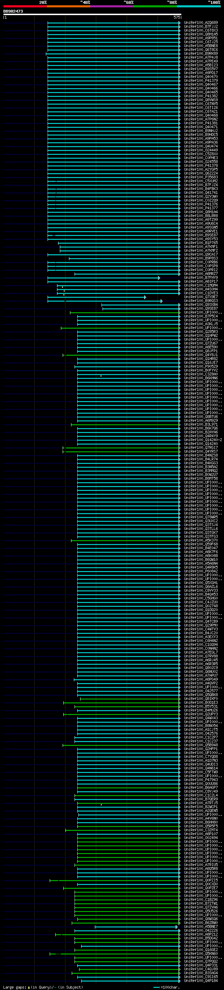Screen dimensions: 224x990
Task: Select the UniRef100_Q14240-2 label
Action: click(203, 440)
